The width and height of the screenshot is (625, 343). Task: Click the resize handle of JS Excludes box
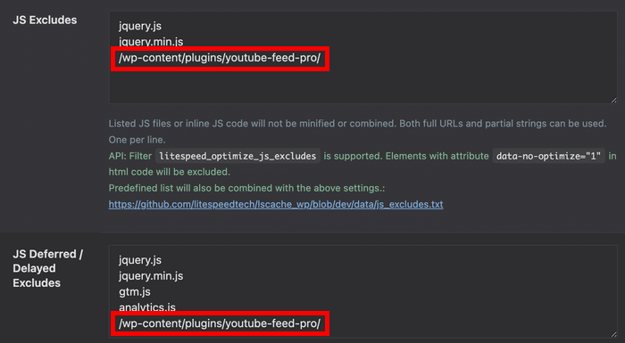(x=613, y=101)
